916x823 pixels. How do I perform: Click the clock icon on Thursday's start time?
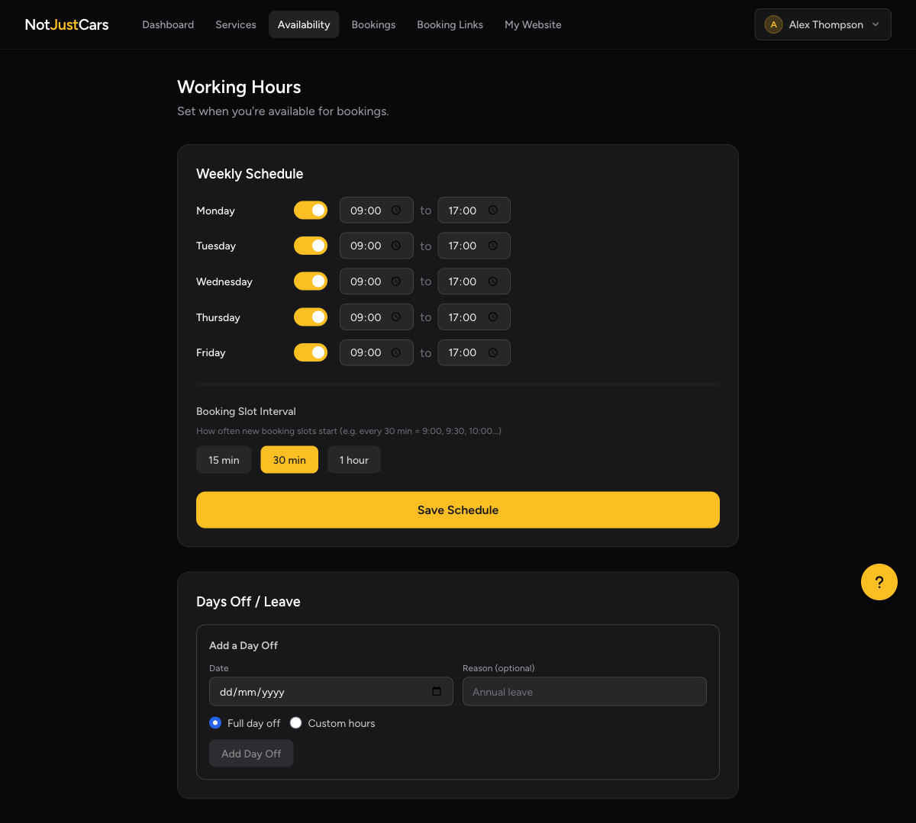(x=396, y=317)
